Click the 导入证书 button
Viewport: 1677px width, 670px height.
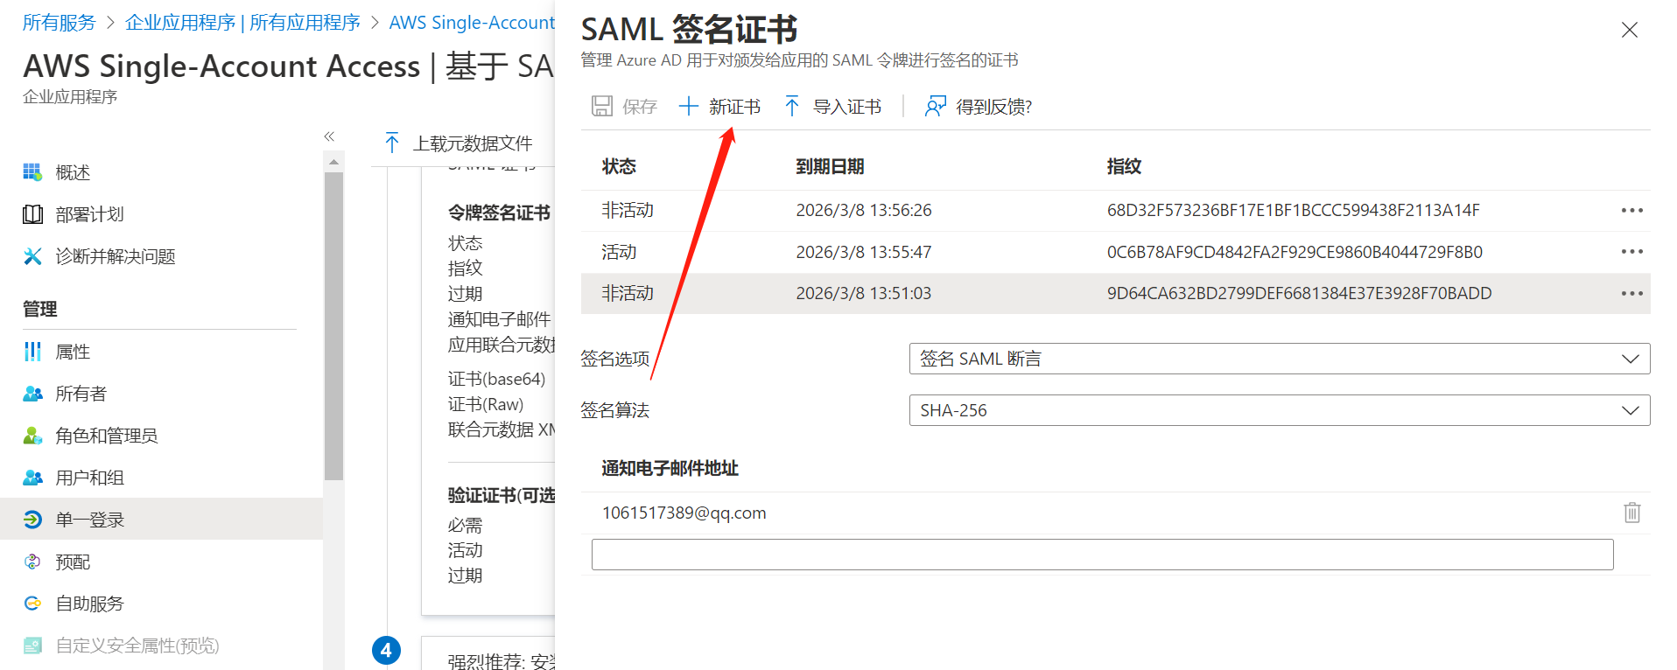coord(832,106)
